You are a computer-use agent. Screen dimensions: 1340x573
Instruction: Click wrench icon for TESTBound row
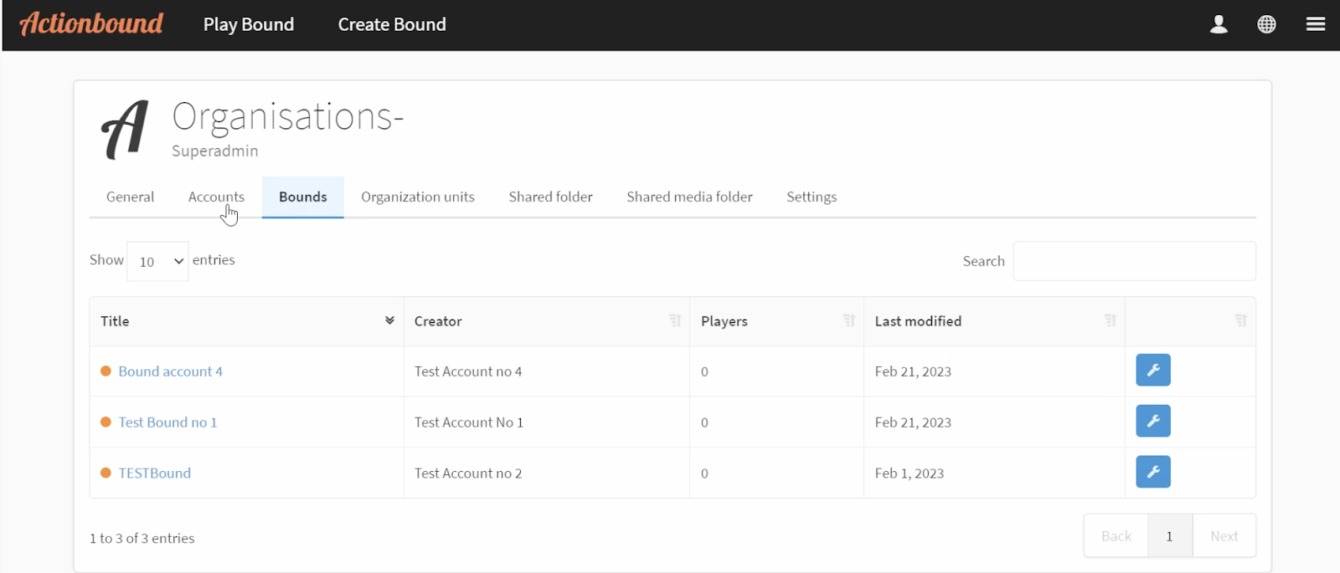pos(1152,472)
